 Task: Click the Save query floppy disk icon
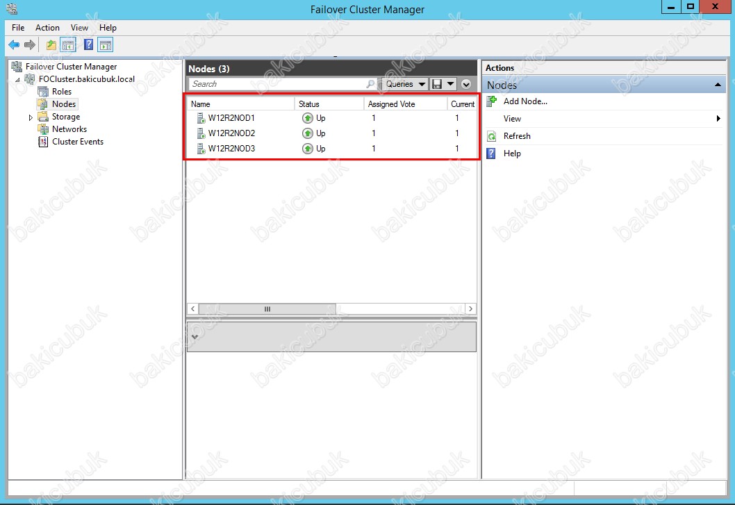(437, 84)
